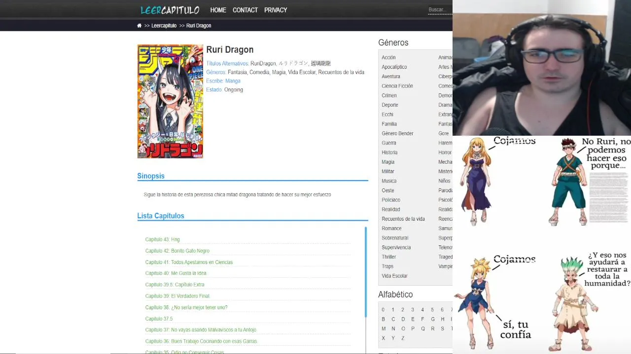Select the Militar genre
Viewport: 631px width, 354px height.
[x=388, y=172]
